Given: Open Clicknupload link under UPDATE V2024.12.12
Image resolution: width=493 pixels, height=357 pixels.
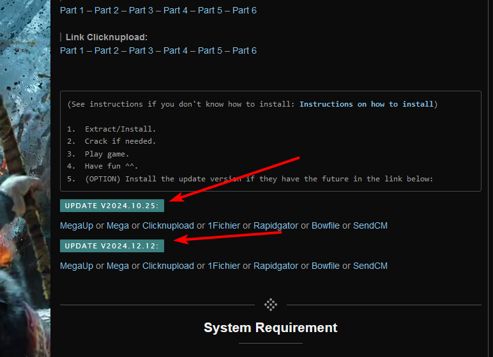Looking at the screenshot, I should 168,266.
